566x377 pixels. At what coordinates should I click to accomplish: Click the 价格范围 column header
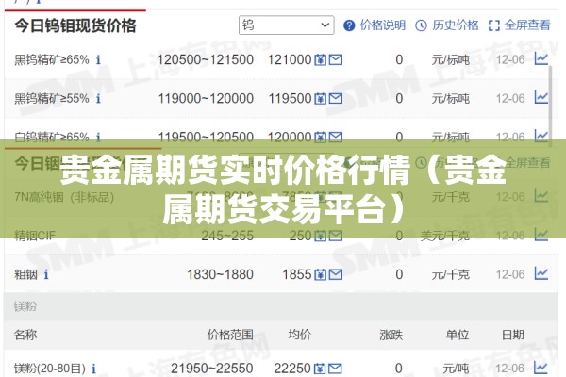[x=230, y=335]
